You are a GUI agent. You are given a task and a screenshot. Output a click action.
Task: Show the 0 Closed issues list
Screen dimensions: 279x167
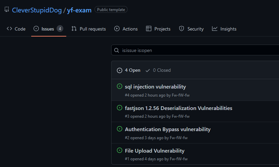coord(158,70)
